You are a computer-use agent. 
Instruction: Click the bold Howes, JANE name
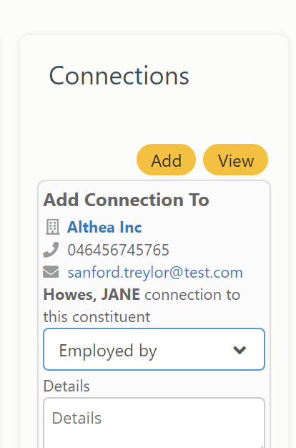pyautogui.click(x=92, y=295)
